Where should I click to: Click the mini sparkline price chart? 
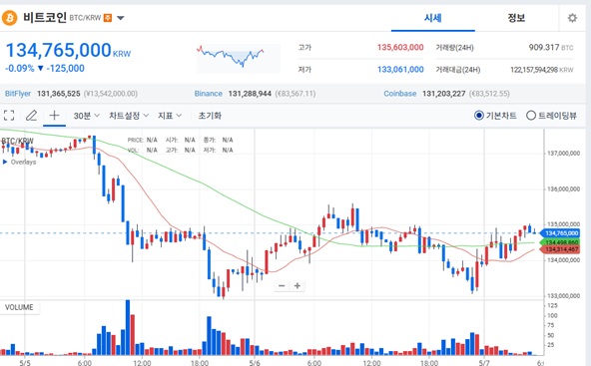(239, 58)
